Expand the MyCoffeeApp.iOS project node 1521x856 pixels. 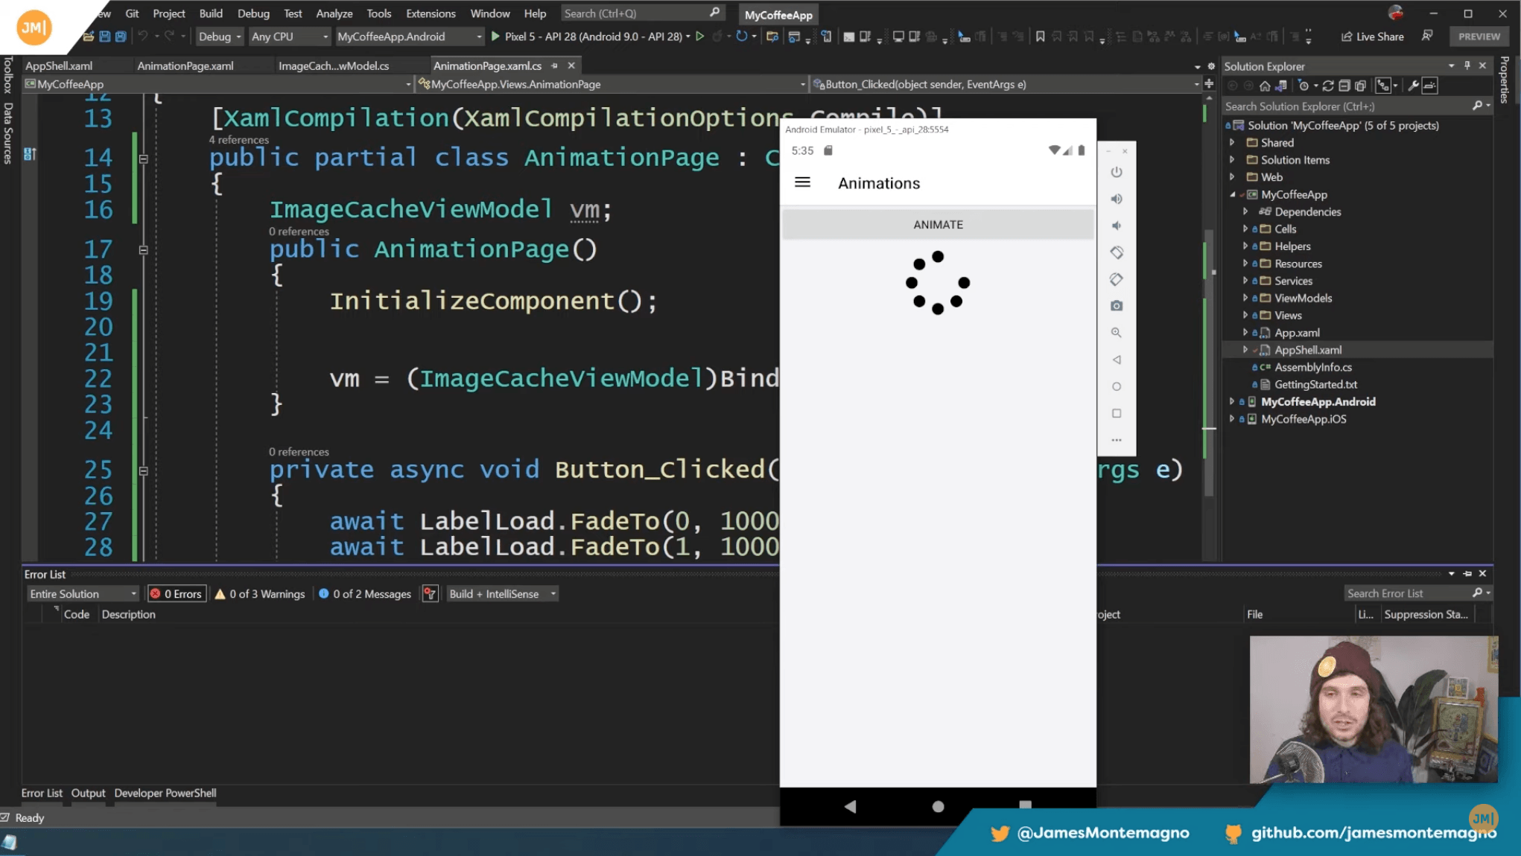coord(1232,419)
